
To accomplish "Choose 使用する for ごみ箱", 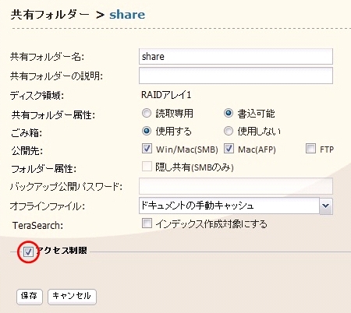I will [x=147, y=131].
